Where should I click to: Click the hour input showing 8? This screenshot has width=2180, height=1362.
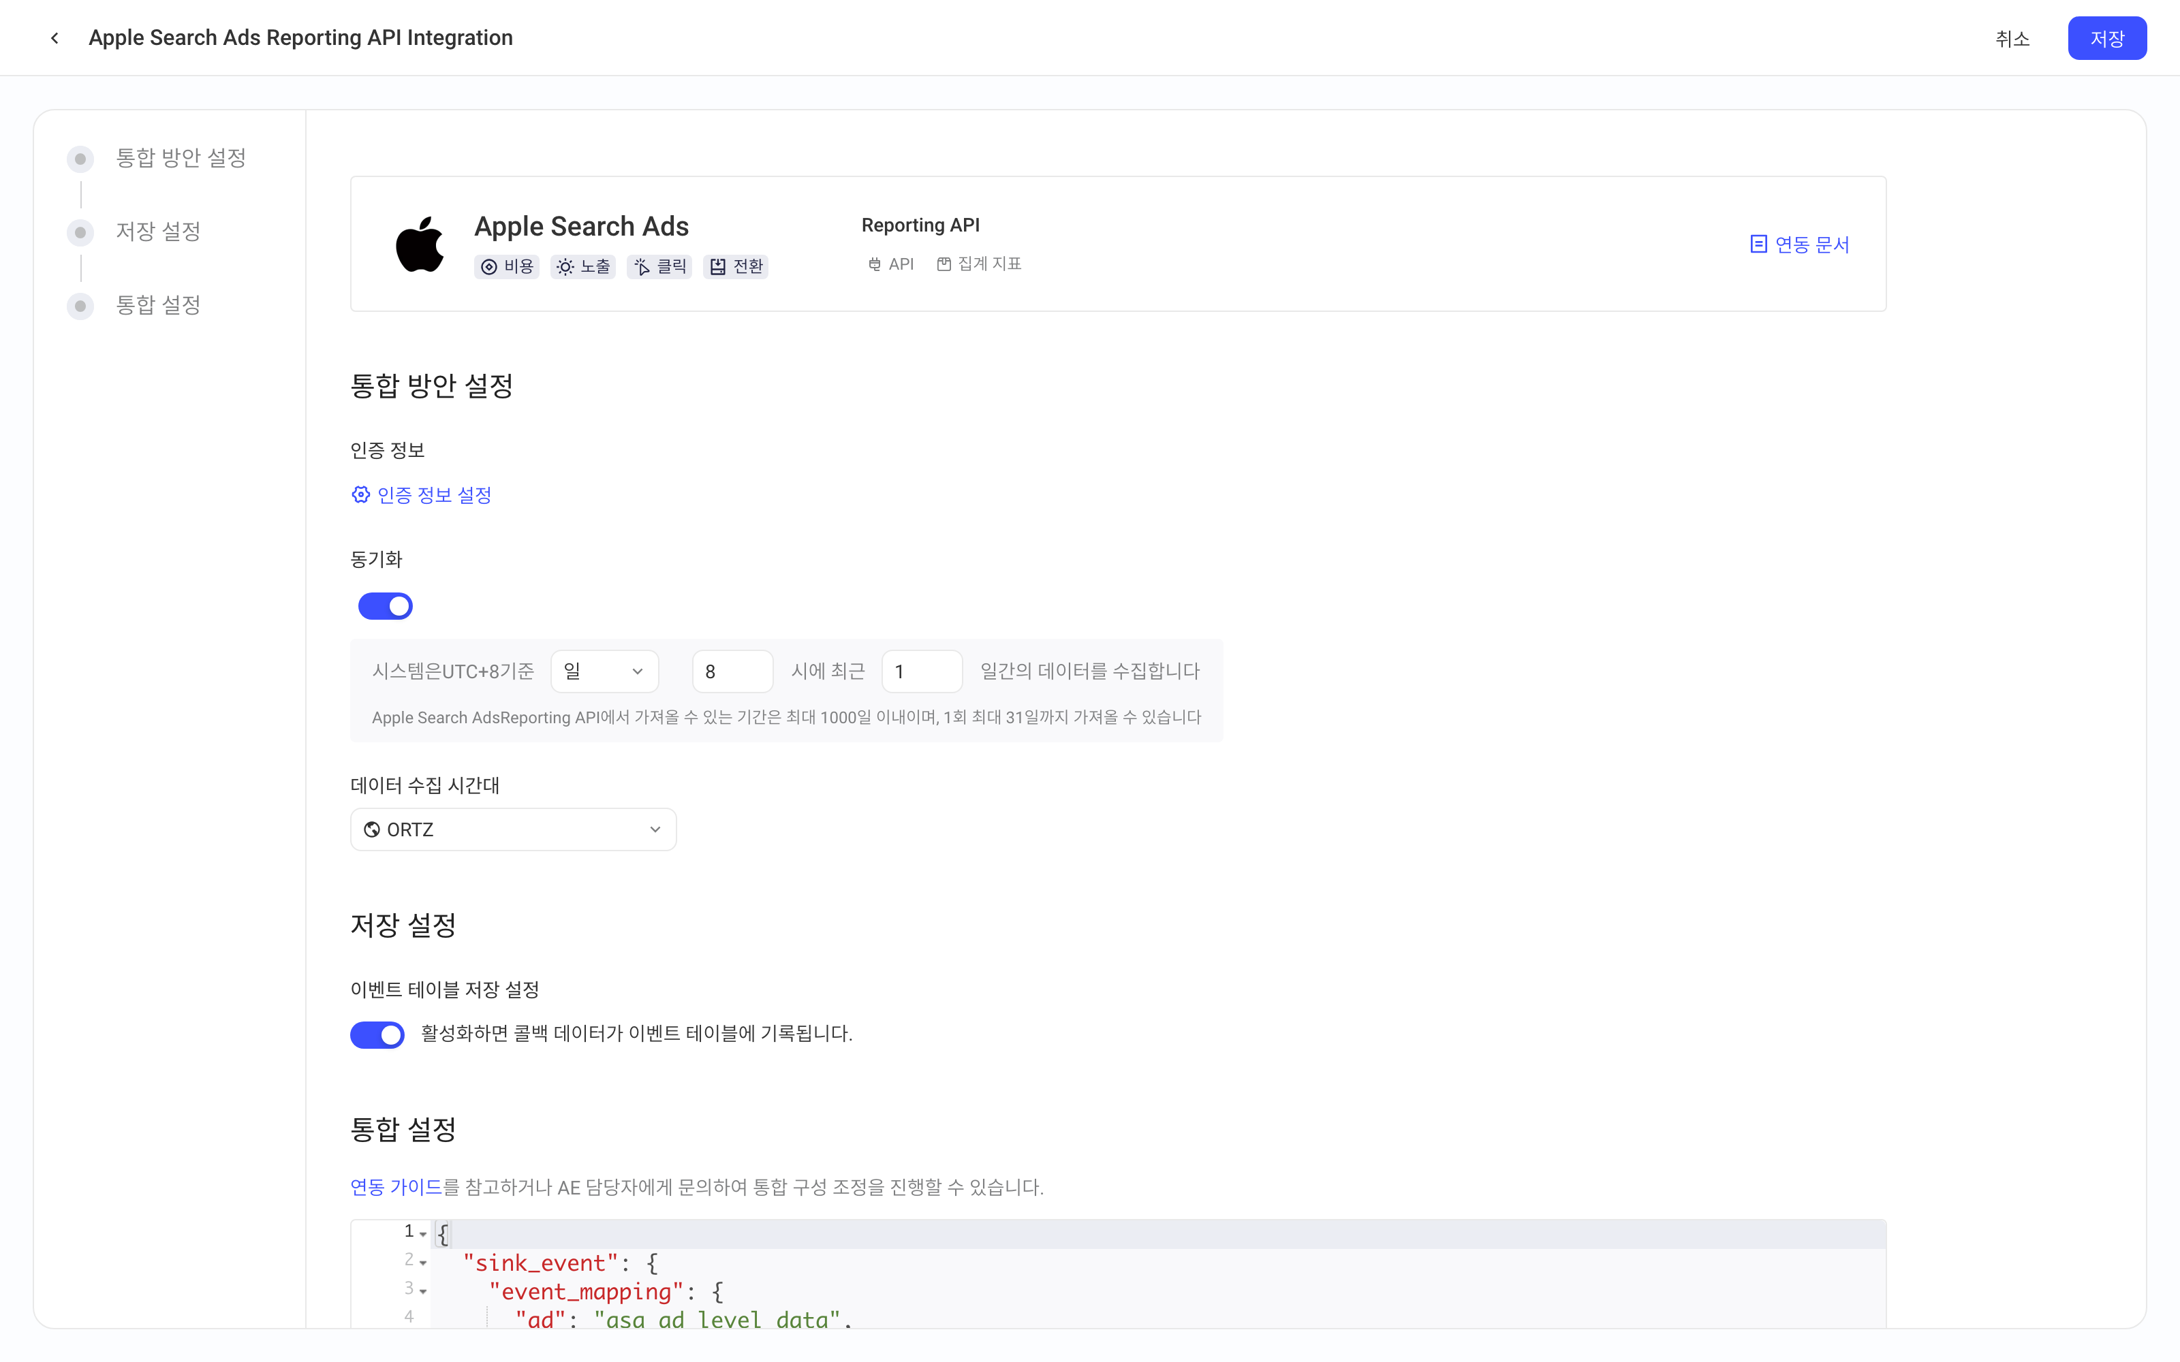click(x=732, y=671)
